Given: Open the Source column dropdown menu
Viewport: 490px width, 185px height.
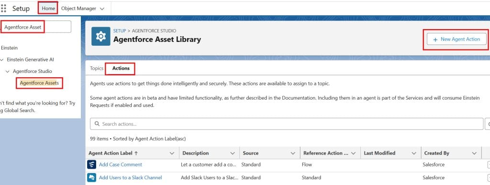Looking at the screenshot, I should [x=293, y=153].
